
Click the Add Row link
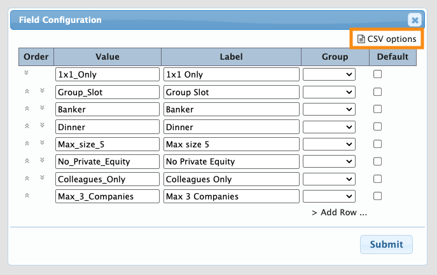click(x=339, y=212)
